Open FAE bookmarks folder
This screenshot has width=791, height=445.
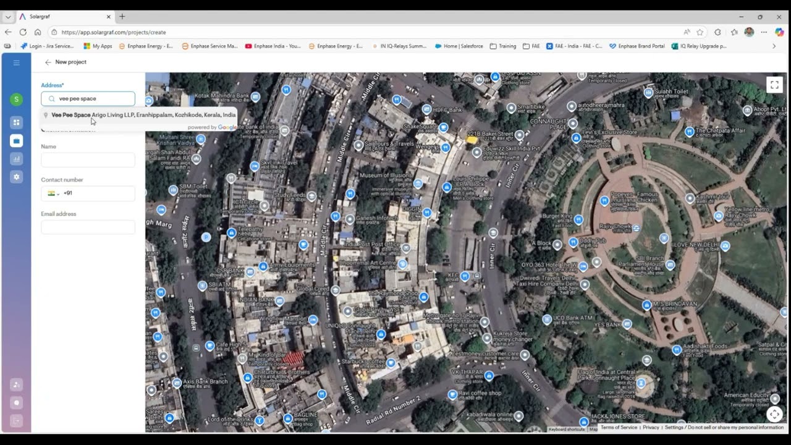(531, 46)
